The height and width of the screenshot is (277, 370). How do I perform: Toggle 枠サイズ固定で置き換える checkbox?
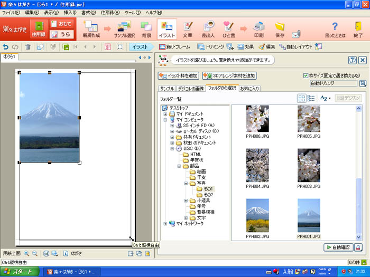(307, 75)
